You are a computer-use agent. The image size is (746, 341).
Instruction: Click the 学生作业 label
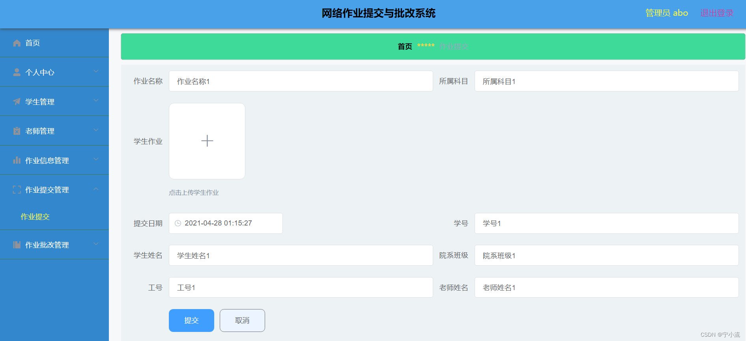(148, 141)
